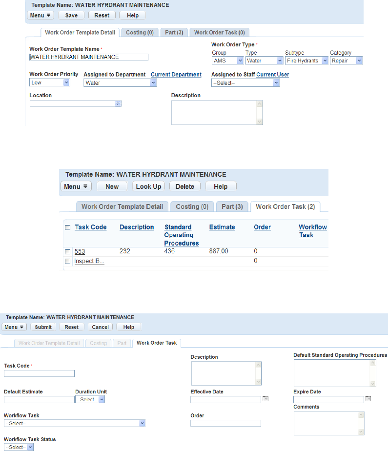Tick the Inspect B... row checkbox

point(68,261)
